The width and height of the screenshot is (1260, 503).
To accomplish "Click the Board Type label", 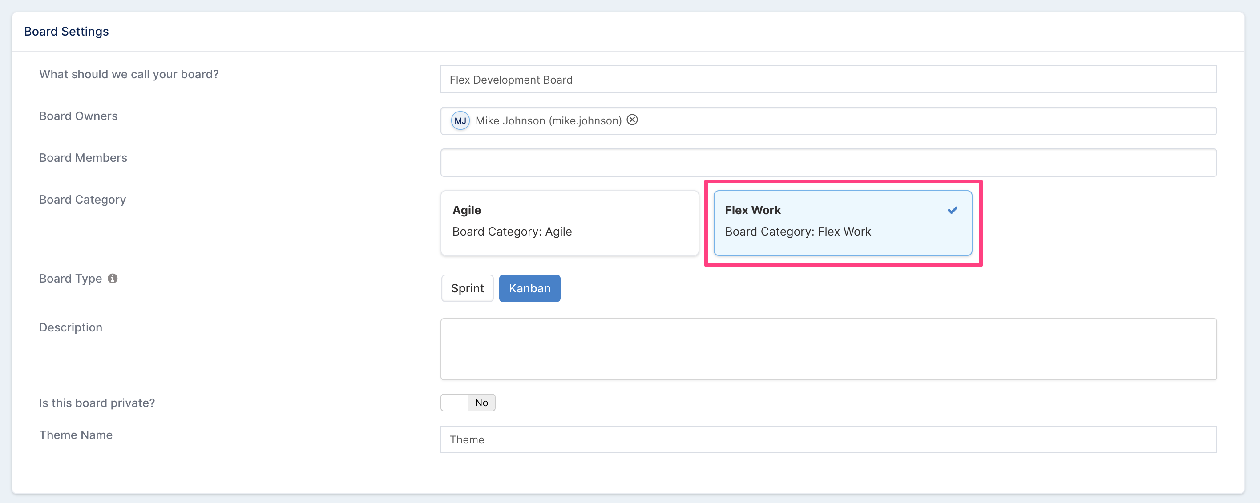I will point(70,278).
